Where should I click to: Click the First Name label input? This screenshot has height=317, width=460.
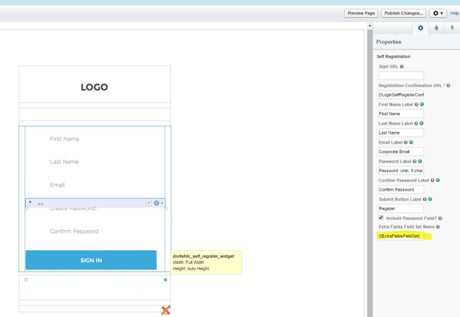[x=401, y=114]
